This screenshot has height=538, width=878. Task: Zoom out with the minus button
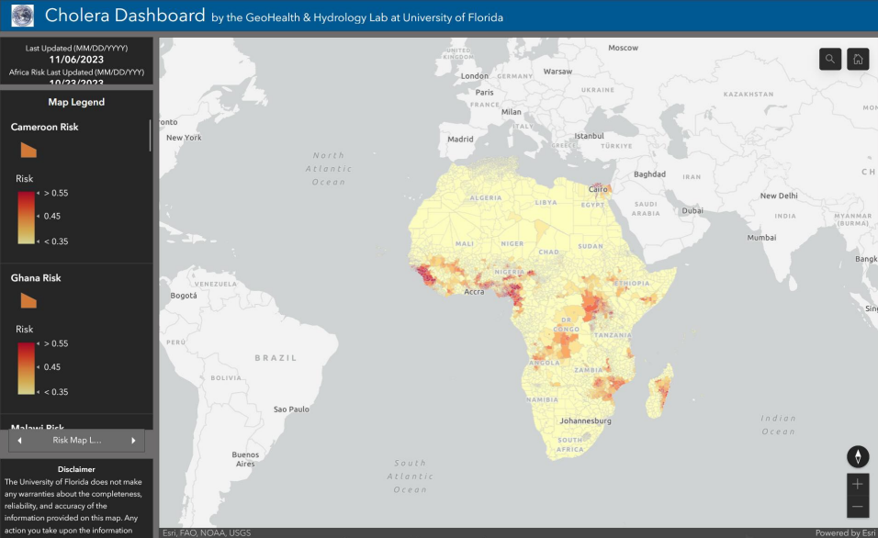tap(858, 507)
